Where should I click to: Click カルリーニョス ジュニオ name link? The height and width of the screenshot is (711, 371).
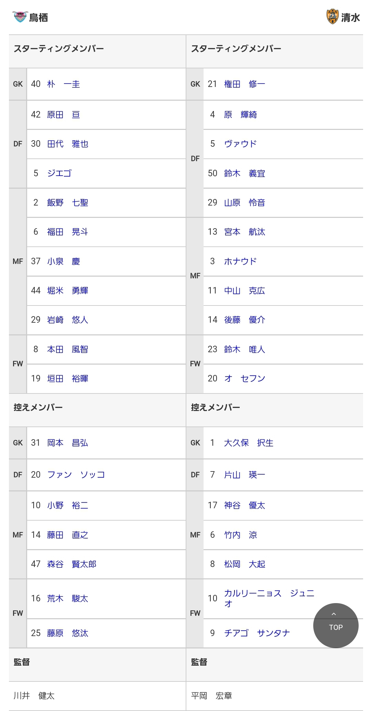point(269,598)
